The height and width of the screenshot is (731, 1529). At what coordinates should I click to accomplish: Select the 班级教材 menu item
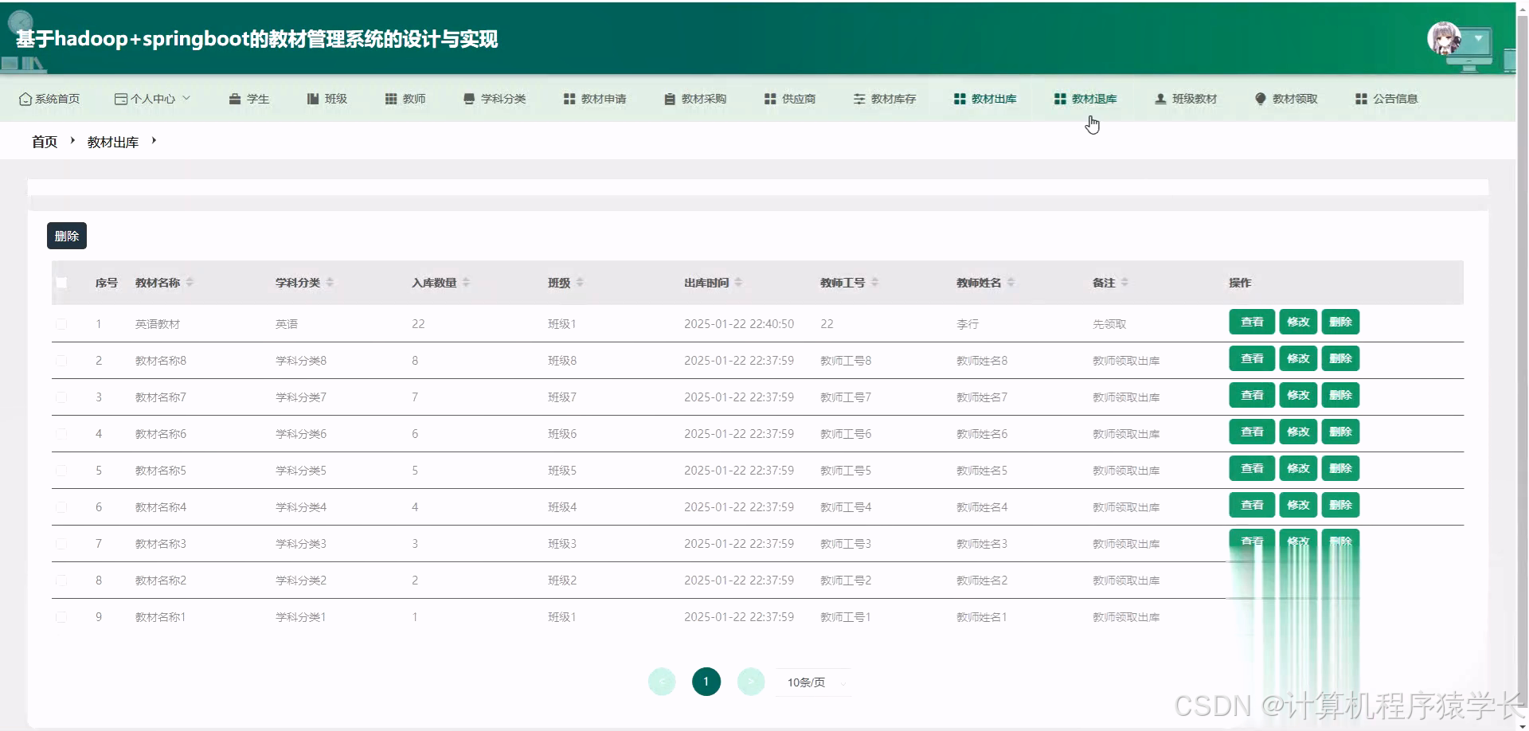point(1186,98)
